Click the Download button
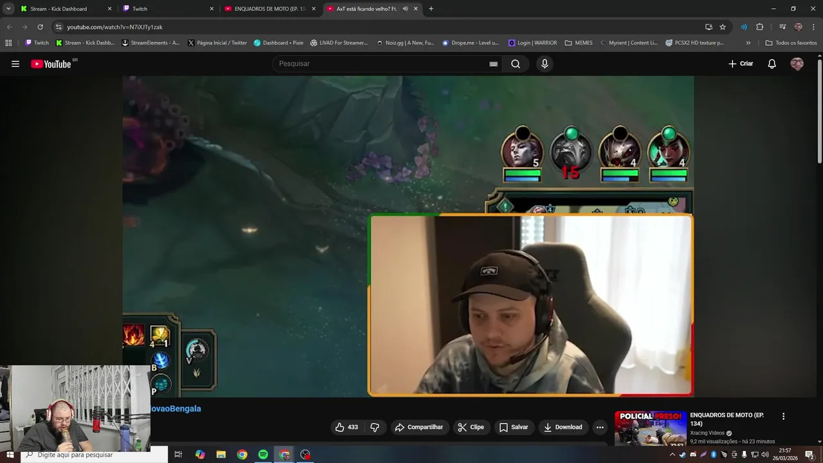Image resolution: width=823 pixels, height=463 pixels. (x=563, y=427)
